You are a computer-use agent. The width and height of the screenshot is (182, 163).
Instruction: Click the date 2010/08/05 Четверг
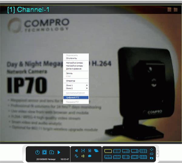[46, 159]
